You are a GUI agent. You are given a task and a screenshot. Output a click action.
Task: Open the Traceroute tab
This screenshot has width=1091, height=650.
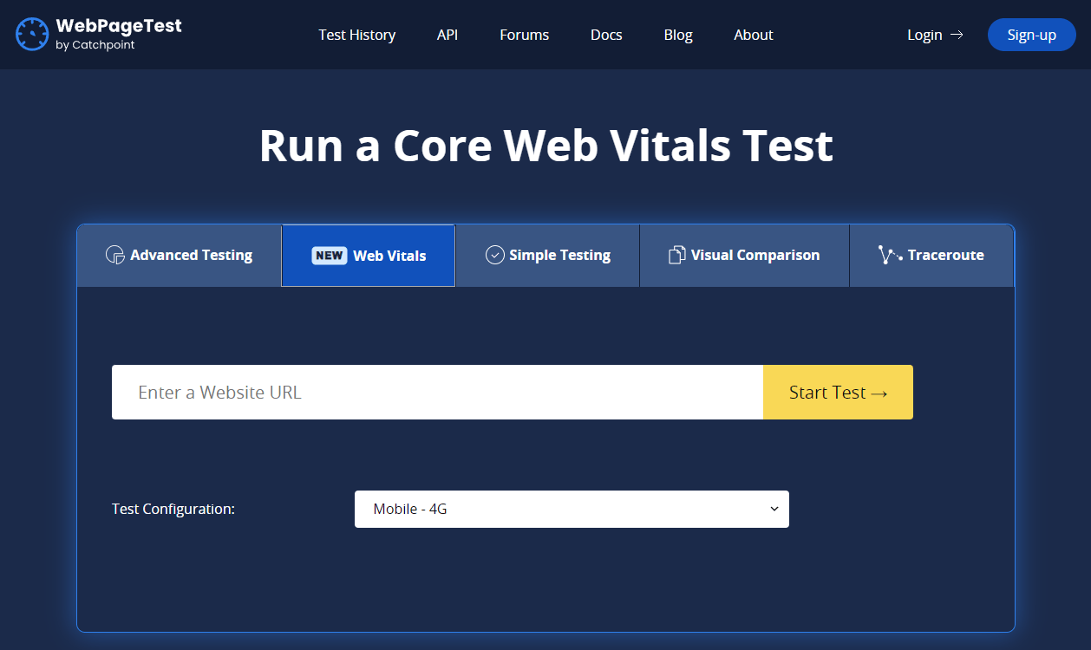point(931,255)
